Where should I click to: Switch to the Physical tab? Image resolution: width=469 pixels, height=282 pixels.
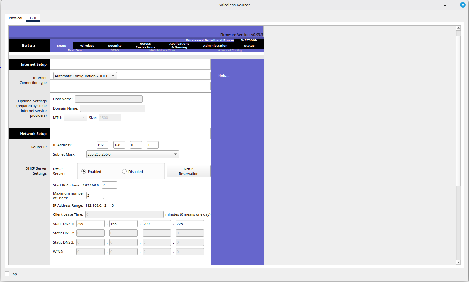click(x=15, y=18)
